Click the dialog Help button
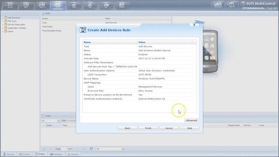The height and width of the screenshot is (157, 279). point(190,128)
